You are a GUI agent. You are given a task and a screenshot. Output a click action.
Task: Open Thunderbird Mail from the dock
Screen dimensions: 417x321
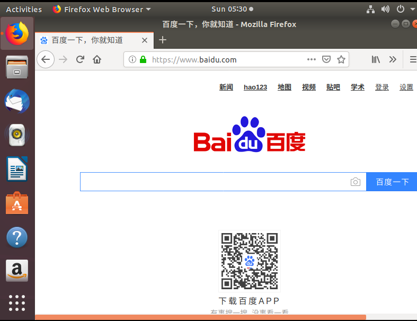click(17, 101)
